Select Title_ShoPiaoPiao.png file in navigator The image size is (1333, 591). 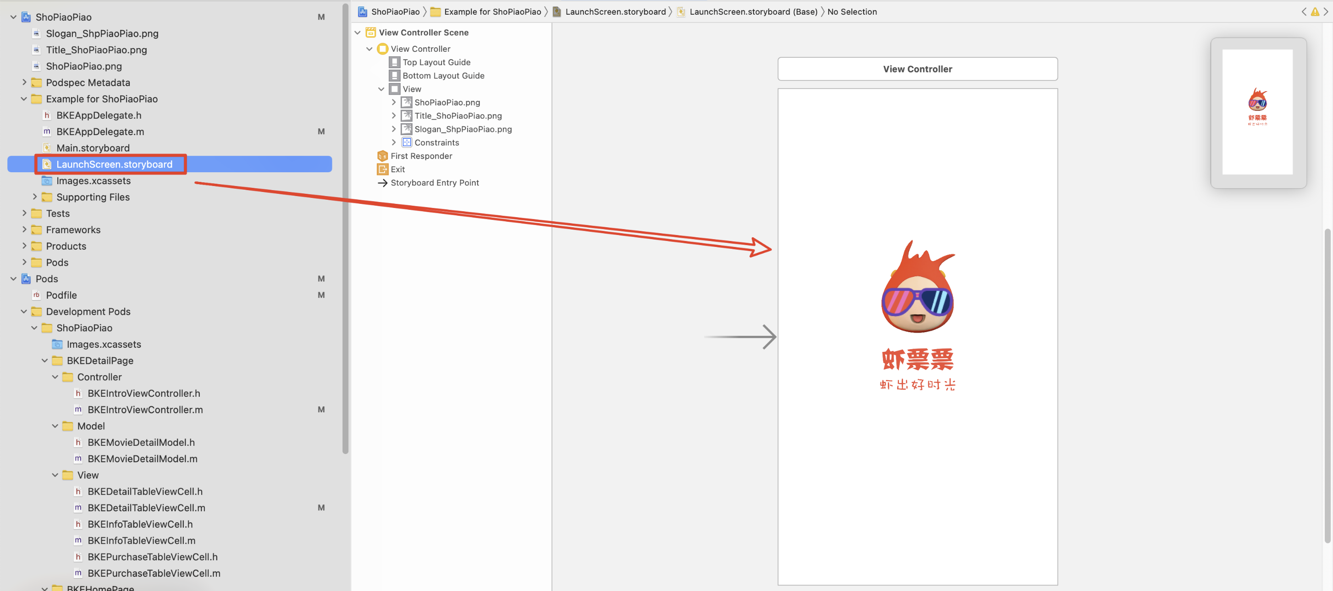point(96,49)
